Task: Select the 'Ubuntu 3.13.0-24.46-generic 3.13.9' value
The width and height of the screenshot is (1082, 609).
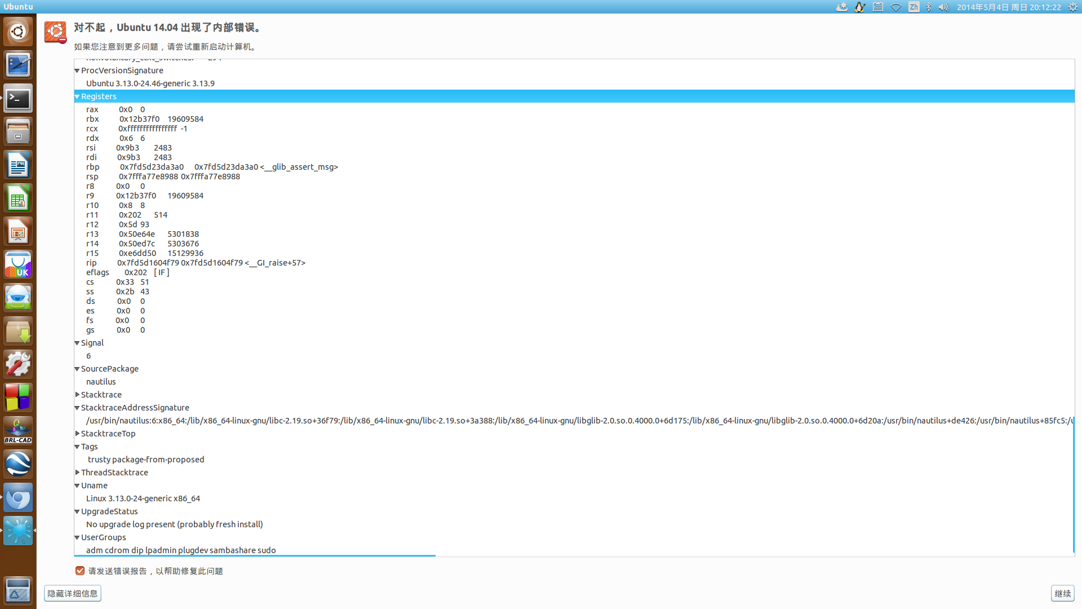Action: (x=150, y=83)
